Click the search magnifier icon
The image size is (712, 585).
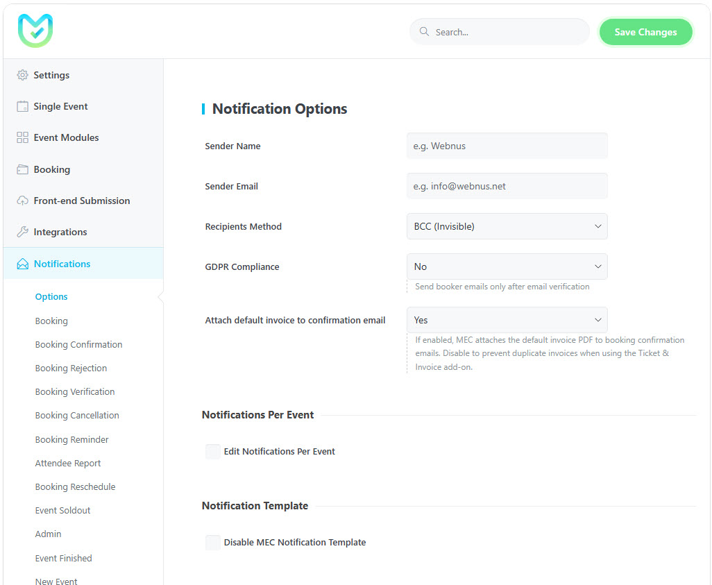click(424, 32)
